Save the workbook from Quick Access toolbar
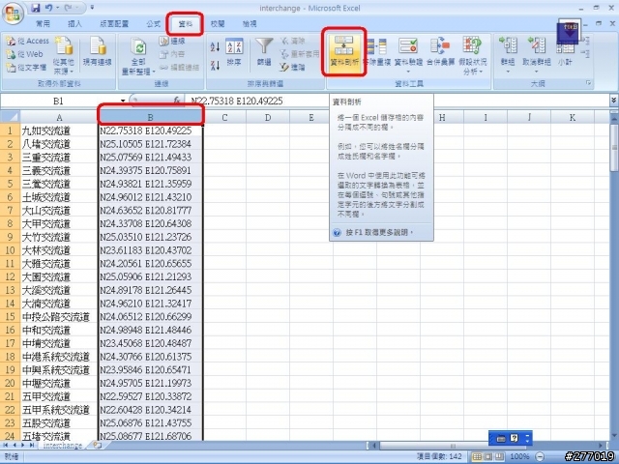 (35, 8)
